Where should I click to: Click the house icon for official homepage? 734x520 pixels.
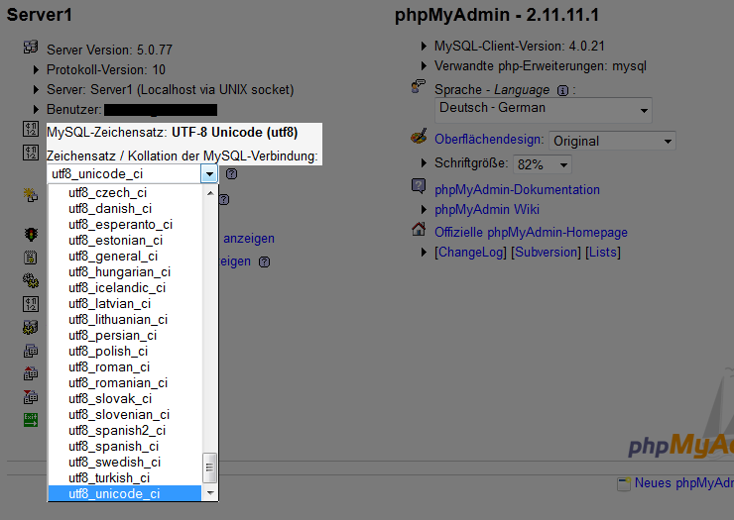419,229
